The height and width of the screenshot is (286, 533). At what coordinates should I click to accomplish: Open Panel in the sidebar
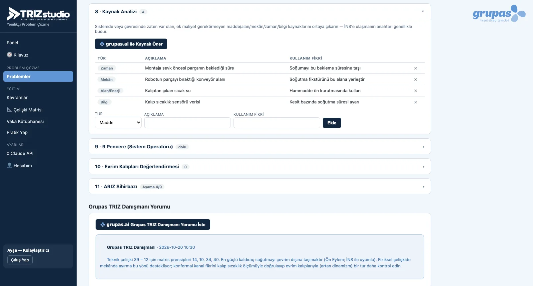[38, 43]
